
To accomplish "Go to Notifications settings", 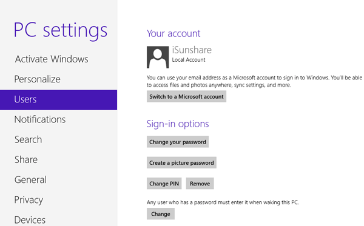I will coord(40,119).
